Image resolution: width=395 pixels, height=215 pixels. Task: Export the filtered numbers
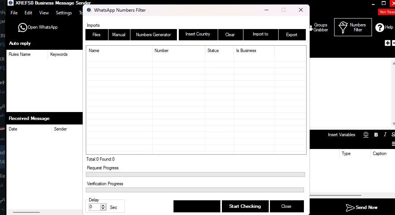tap(292, 35)
